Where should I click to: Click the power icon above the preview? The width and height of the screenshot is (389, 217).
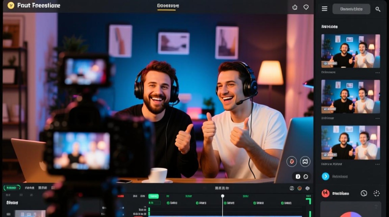(295, 7)
